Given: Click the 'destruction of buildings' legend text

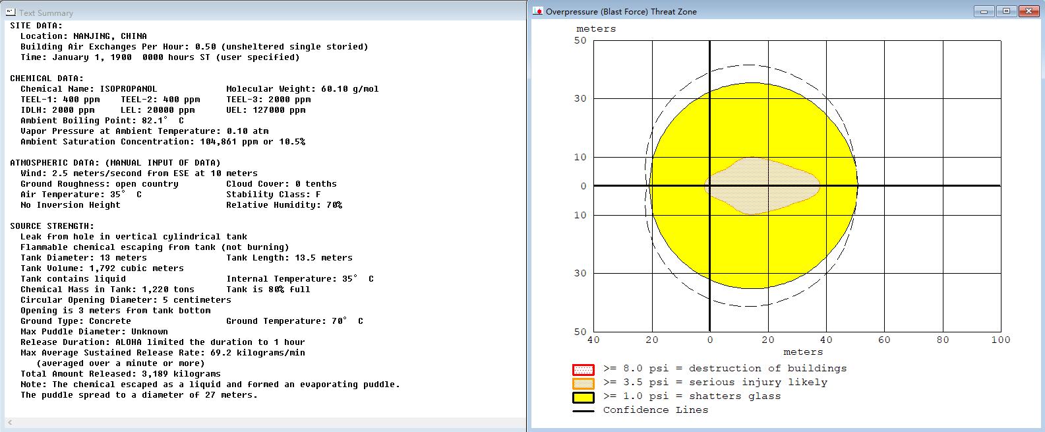Looking at the screenshot, I should click(768, 369).
